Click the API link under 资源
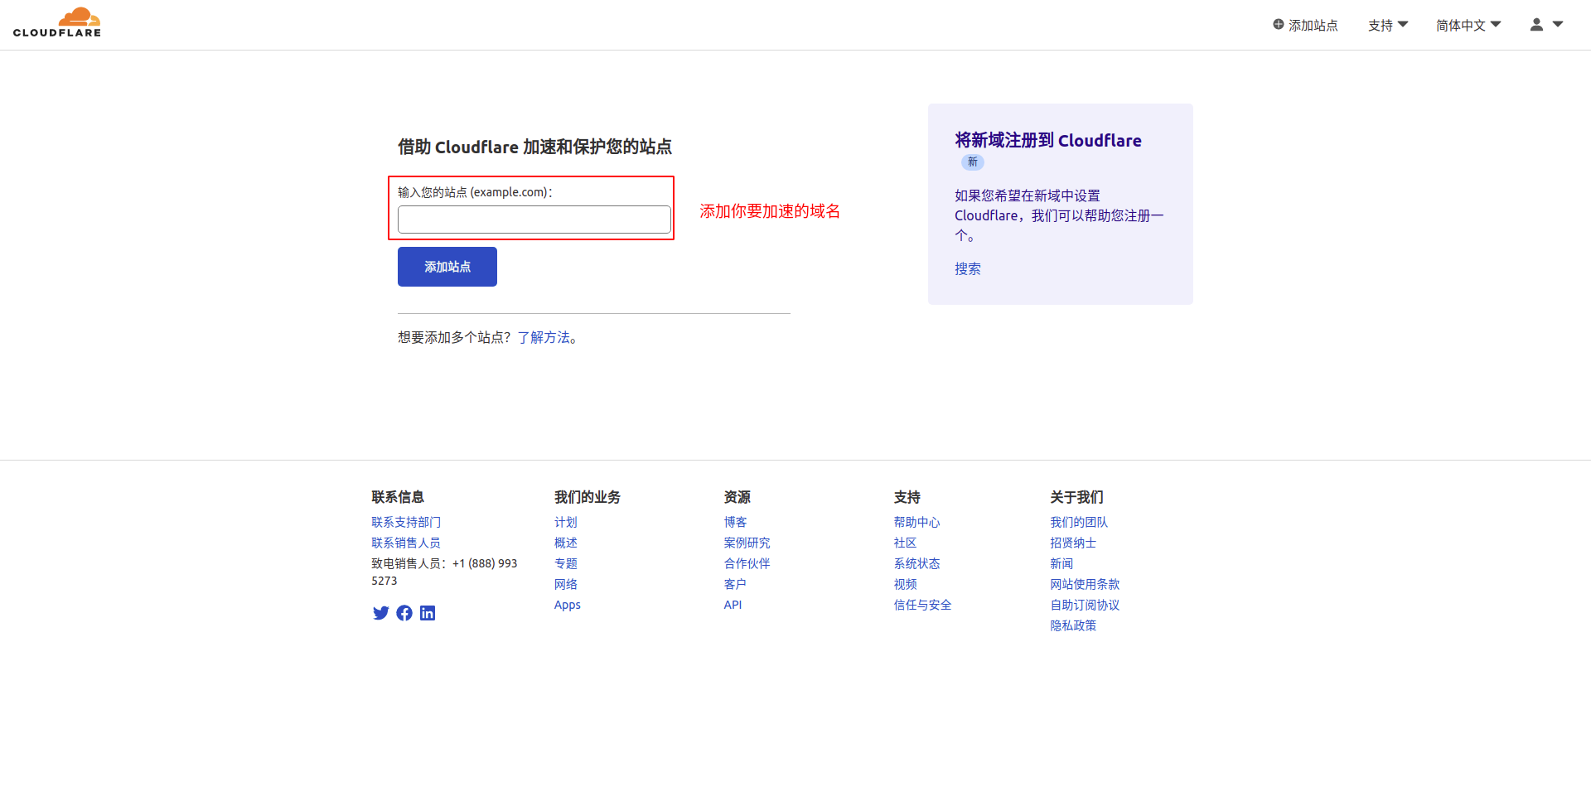1591x806 pixels. pos(733,605)
